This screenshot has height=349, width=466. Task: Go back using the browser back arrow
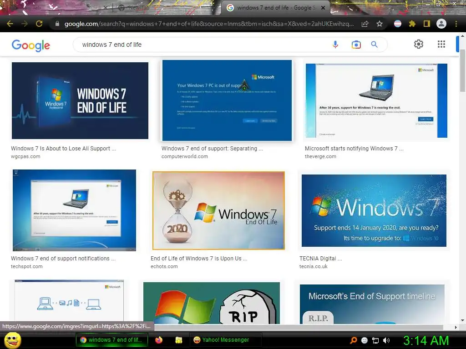10,24
